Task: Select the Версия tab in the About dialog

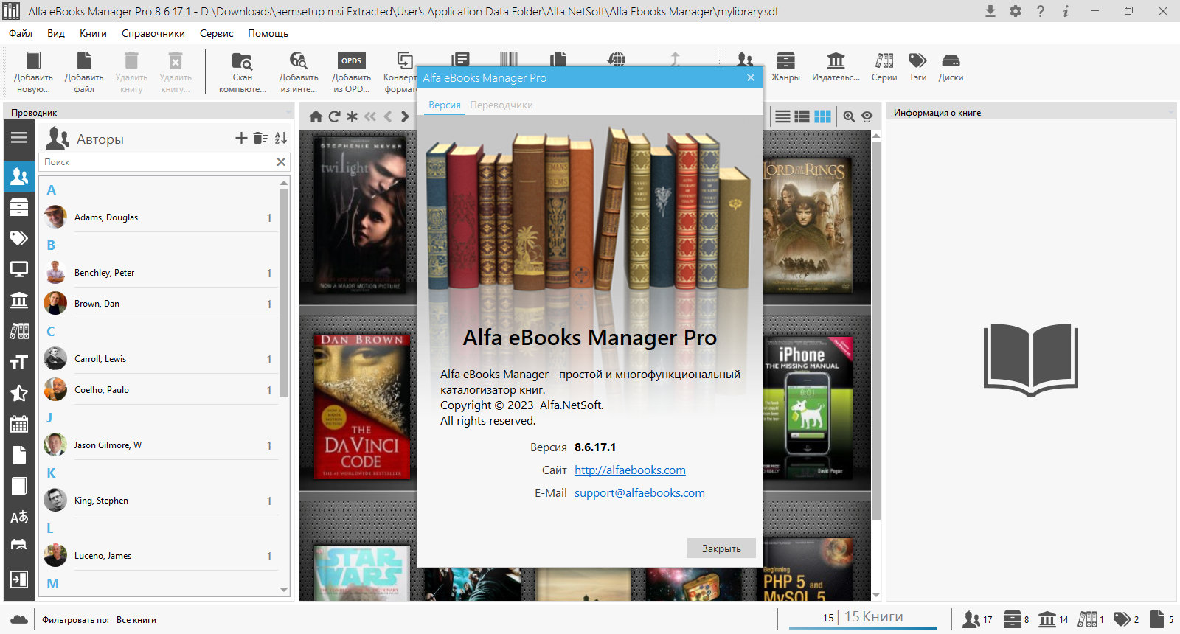Action: point(445,105)
